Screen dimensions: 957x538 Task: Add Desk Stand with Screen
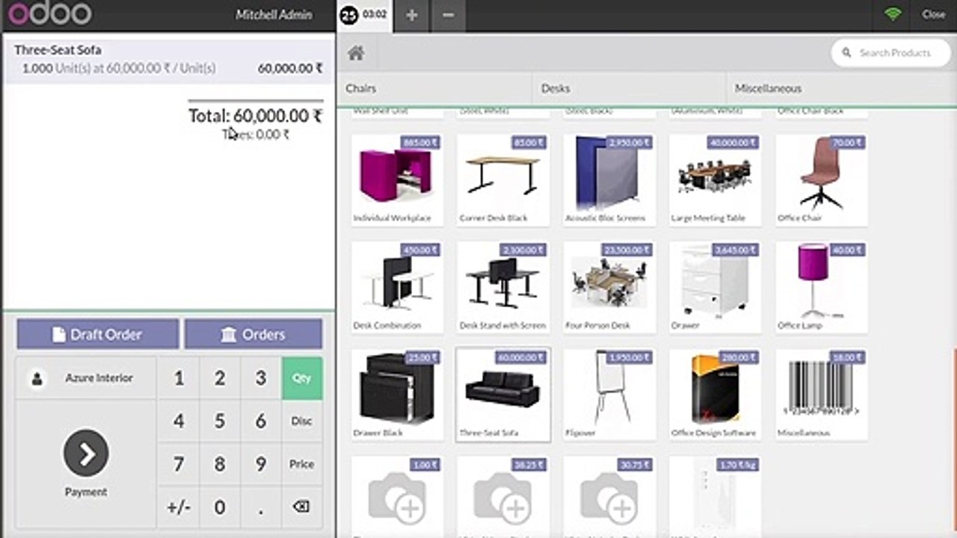503,288
